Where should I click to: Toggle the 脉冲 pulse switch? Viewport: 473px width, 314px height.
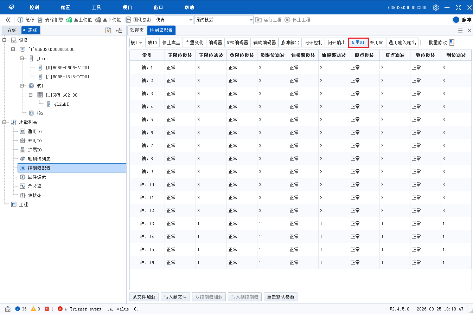point(456,20)
